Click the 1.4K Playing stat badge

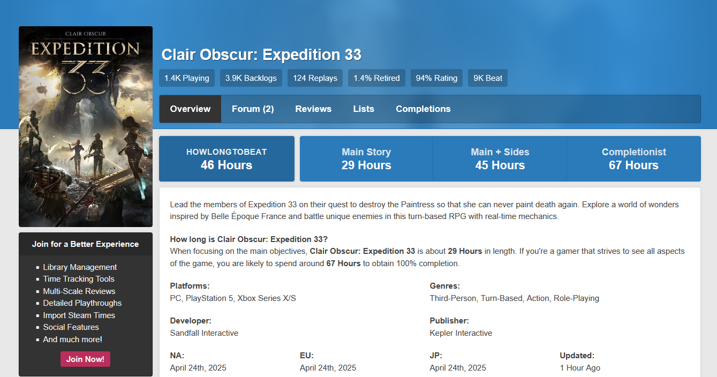tap(187, 78)
